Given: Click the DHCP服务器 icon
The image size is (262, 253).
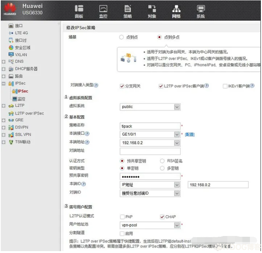Looking at the screenshot, I should click(11, 69).
